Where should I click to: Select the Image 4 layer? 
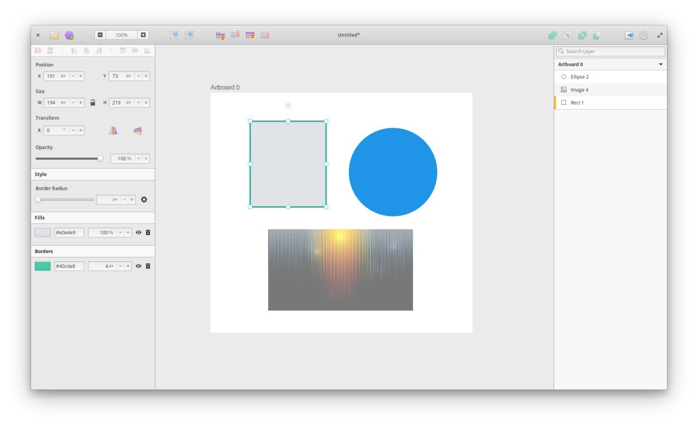(610, 90)
